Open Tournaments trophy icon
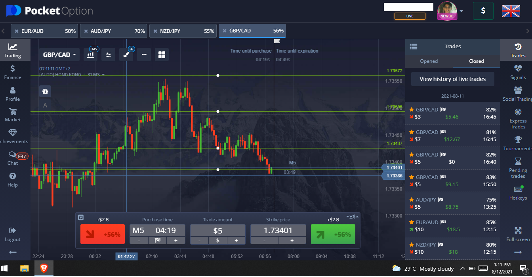 518,143
